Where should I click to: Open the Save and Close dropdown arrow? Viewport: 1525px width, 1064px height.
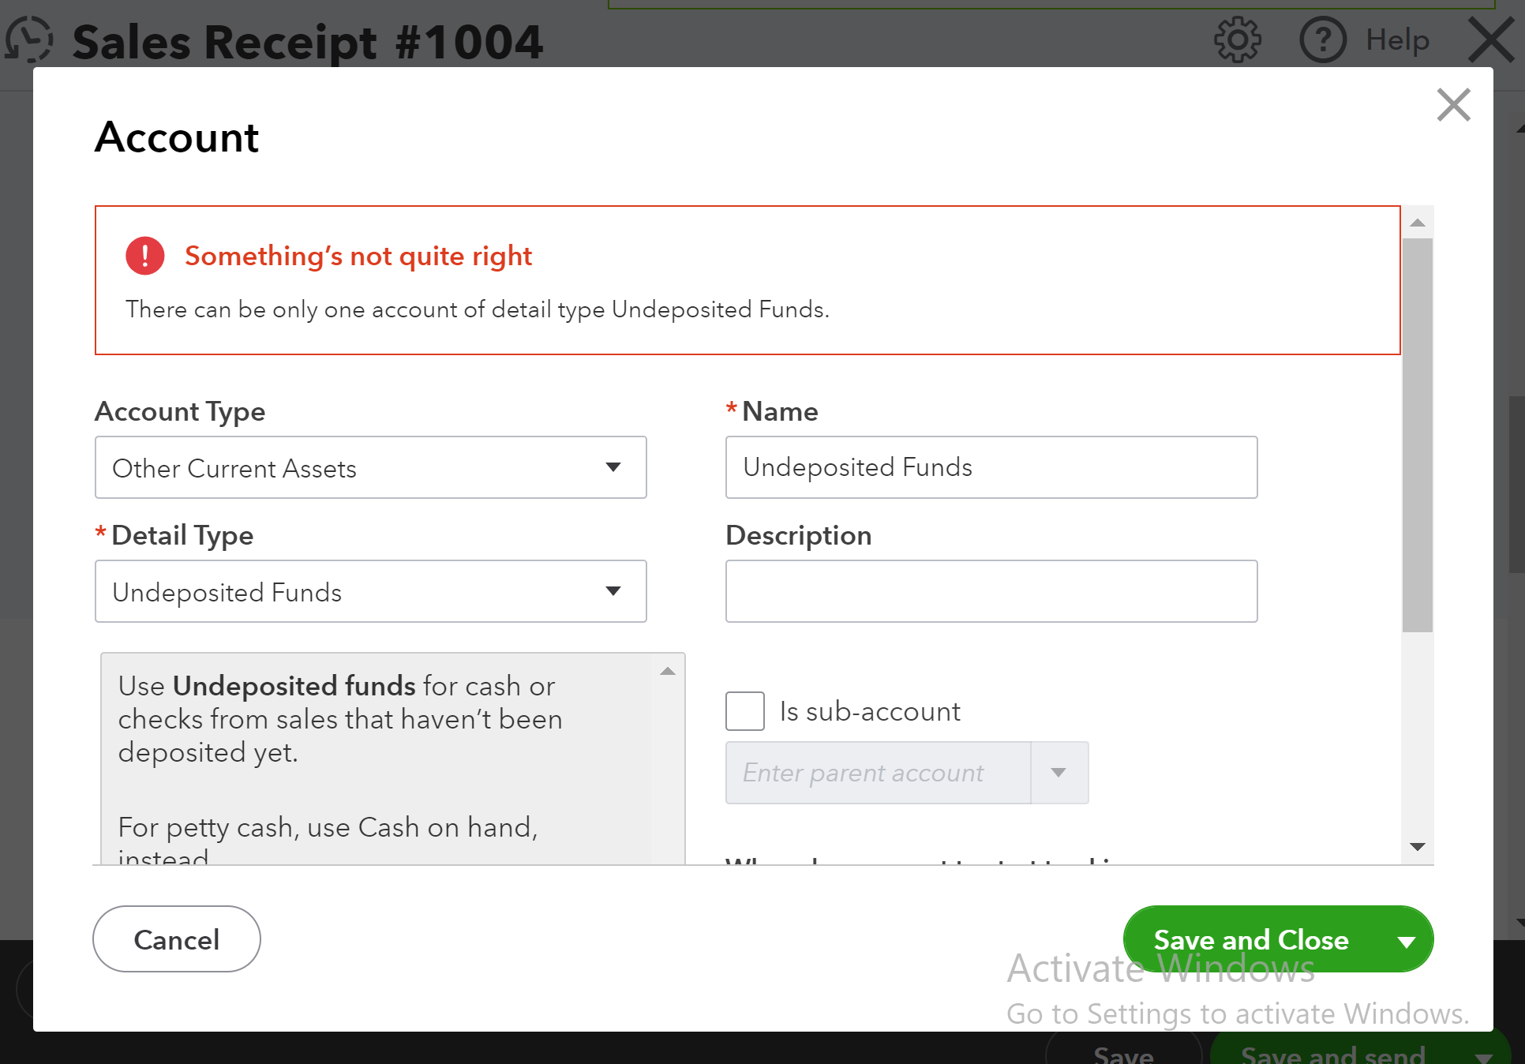(x=1406, y=939)
